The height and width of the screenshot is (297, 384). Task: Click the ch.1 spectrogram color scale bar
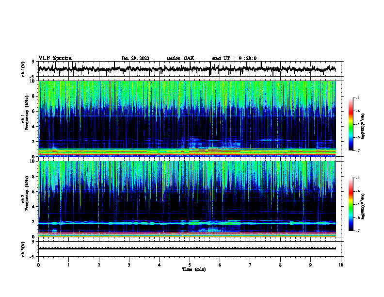(x=351, y=124)
